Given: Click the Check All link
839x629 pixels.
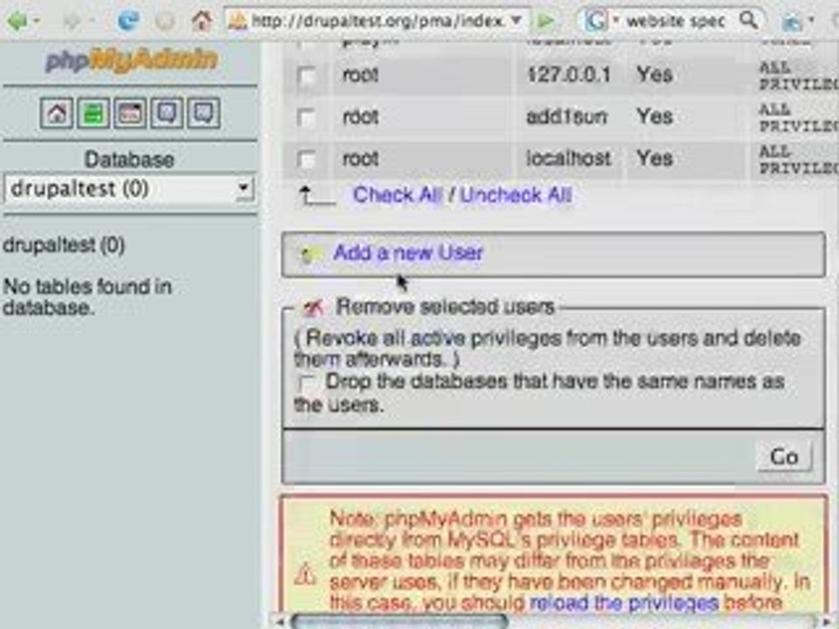Looking at the screenshot, I should click(x=398, y=195).
